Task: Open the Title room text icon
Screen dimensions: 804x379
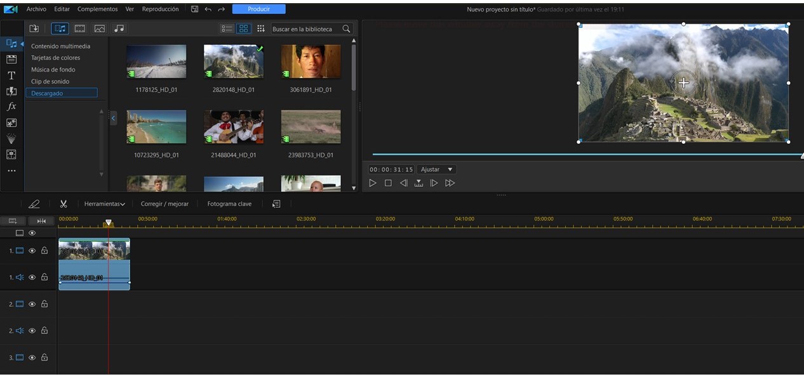Action: click(x=11, y=75)
